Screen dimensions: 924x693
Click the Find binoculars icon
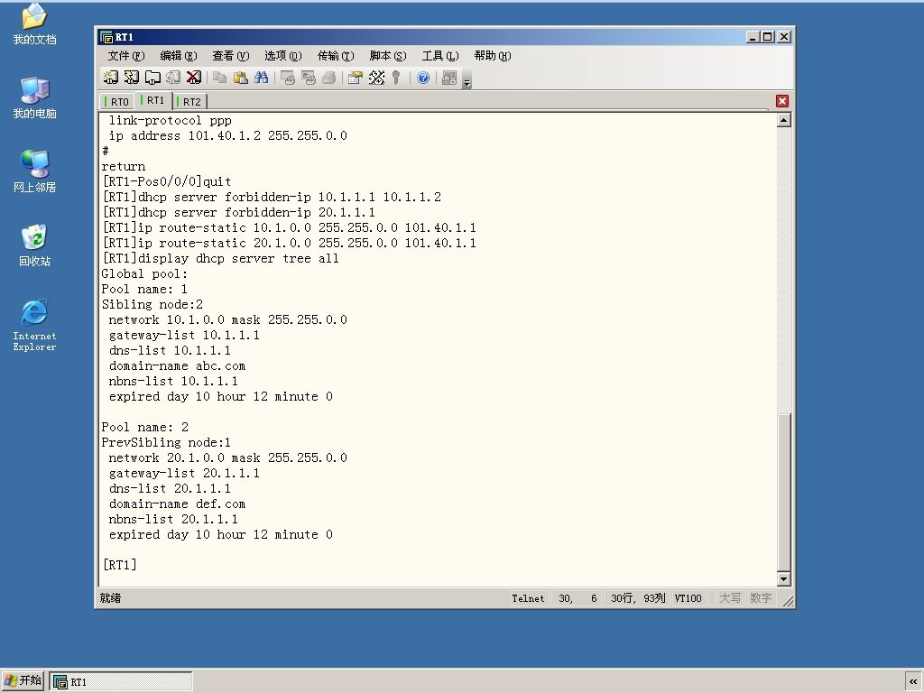pyautogui.click(x=261, y=78)
